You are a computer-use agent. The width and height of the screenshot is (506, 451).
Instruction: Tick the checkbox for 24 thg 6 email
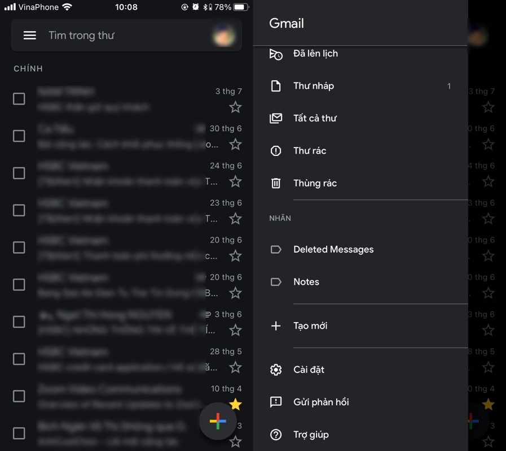pos(19,173)
